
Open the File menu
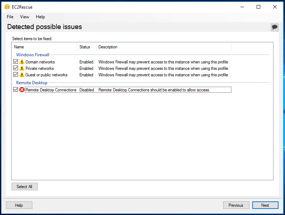tap(10, 17)
